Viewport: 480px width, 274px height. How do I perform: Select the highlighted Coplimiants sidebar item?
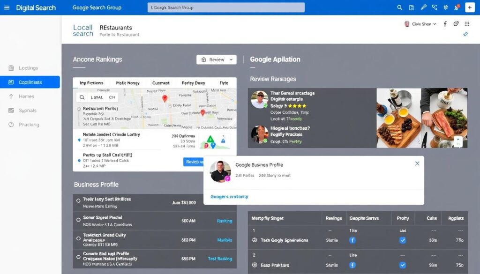click(x=30, y=82)
